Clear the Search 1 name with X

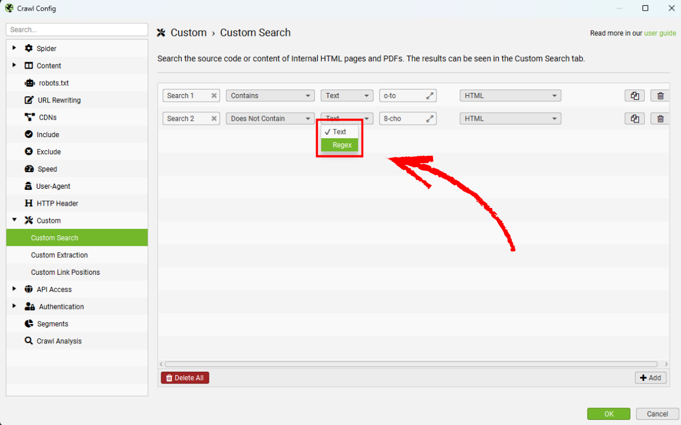tap(214, 96)
